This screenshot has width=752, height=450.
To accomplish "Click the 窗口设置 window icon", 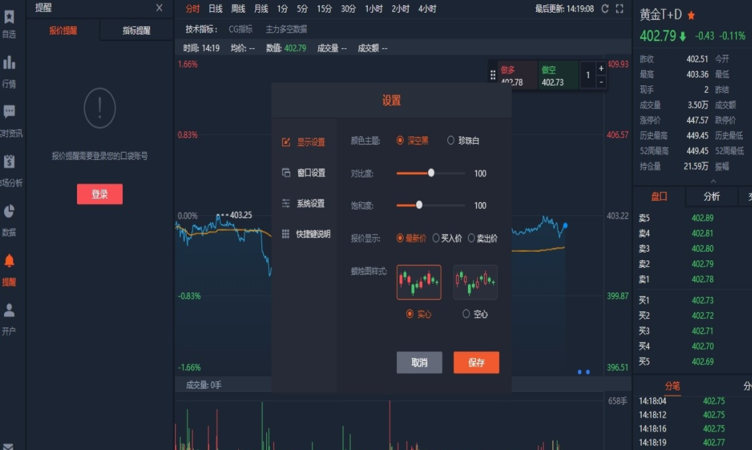I will pyautogui.click(x=286, y=173).
